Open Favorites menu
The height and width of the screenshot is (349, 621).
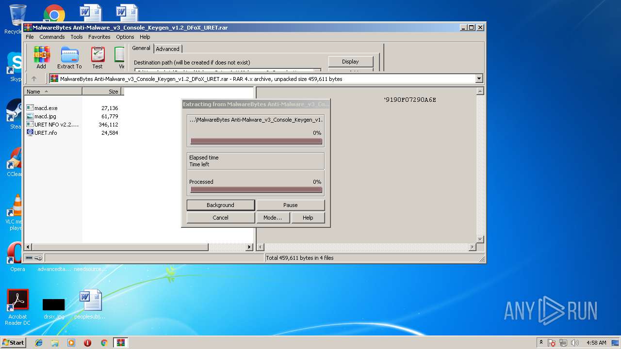99,37
